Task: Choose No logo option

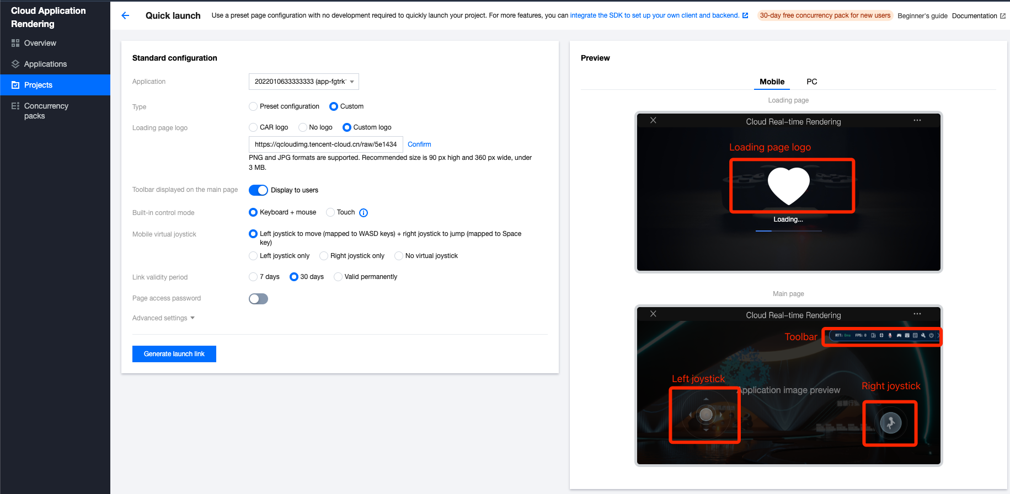Action: (x=303, y=127)
